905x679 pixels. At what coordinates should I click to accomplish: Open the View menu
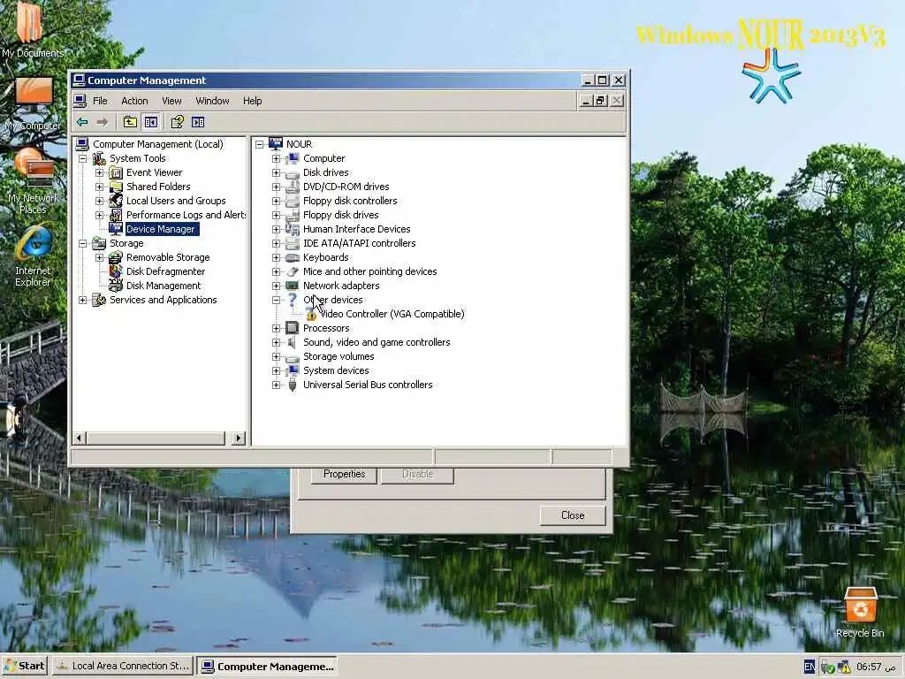point(171,101)
